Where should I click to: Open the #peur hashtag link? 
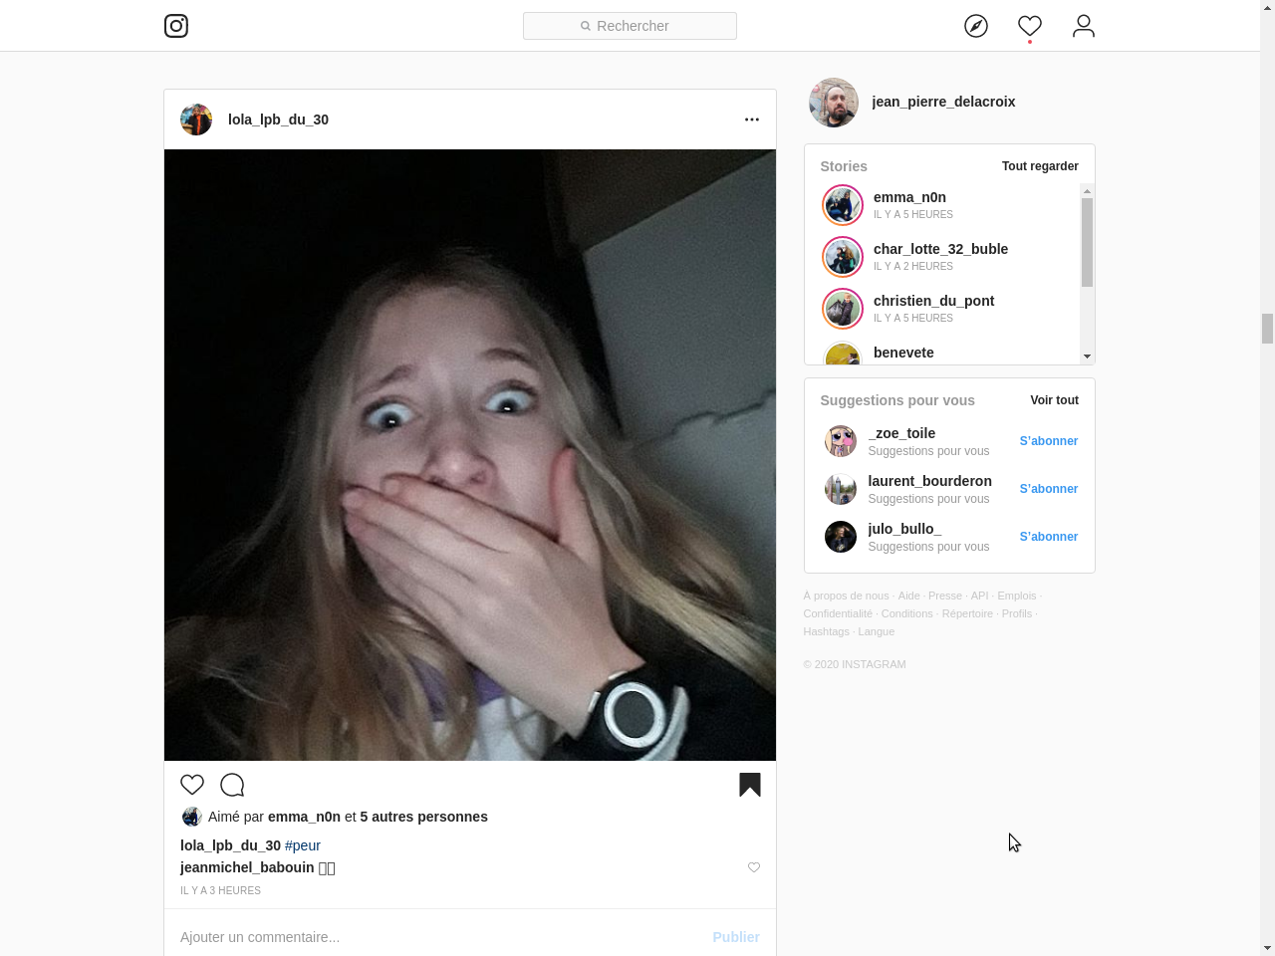[x=303, y=845]
